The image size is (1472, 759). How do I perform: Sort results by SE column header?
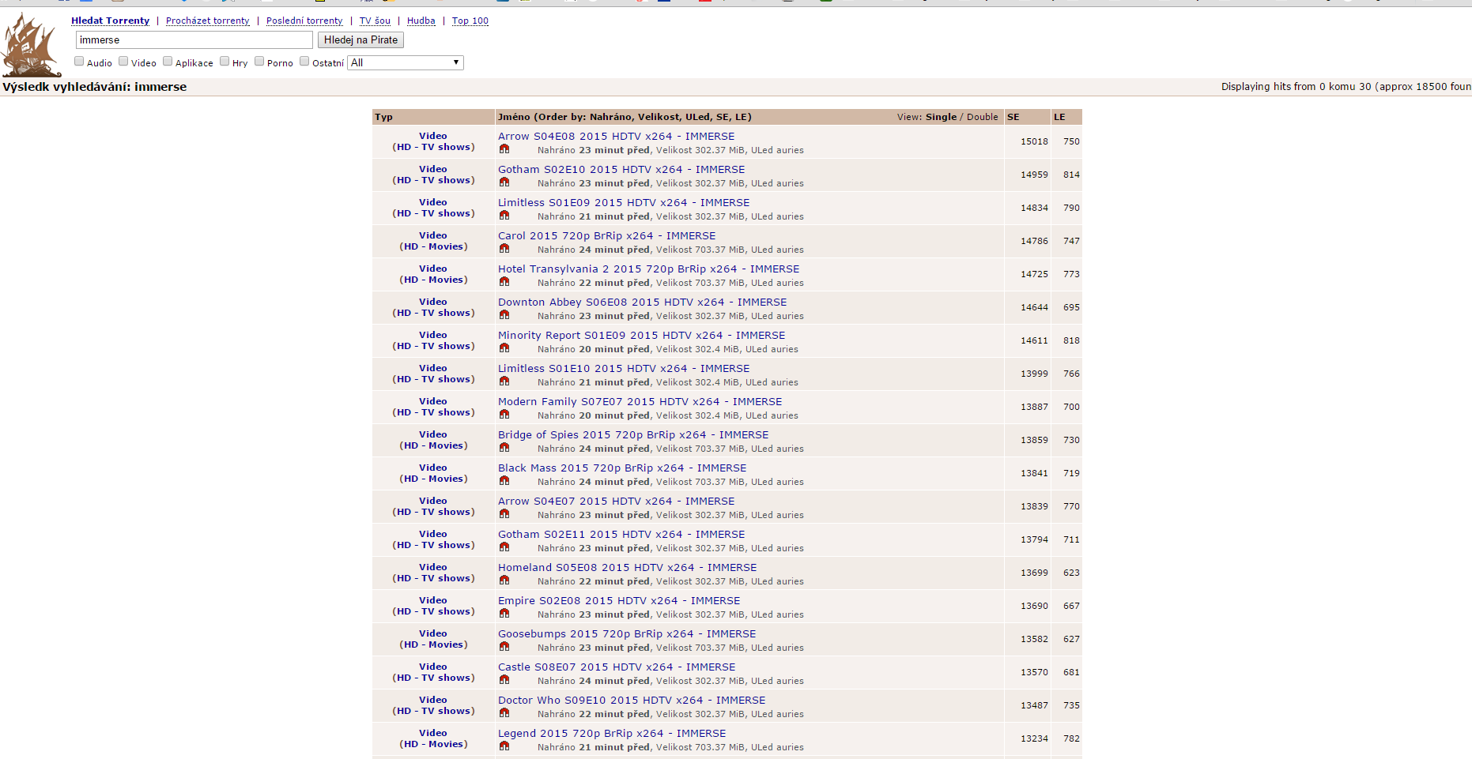(x=1013, y=117)
